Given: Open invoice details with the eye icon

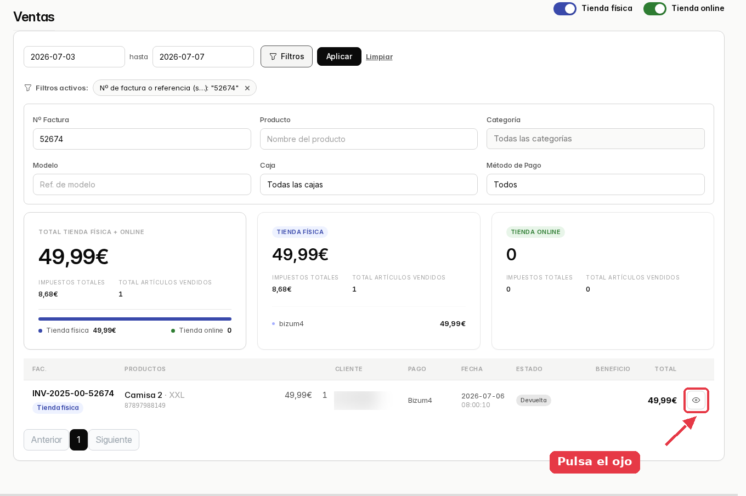Looking at the screenshot, I should (x=696, y=400).
